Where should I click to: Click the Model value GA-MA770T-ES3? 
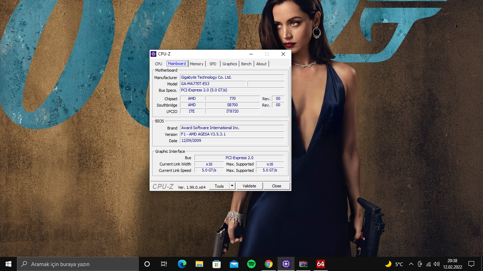coord(213,84)
